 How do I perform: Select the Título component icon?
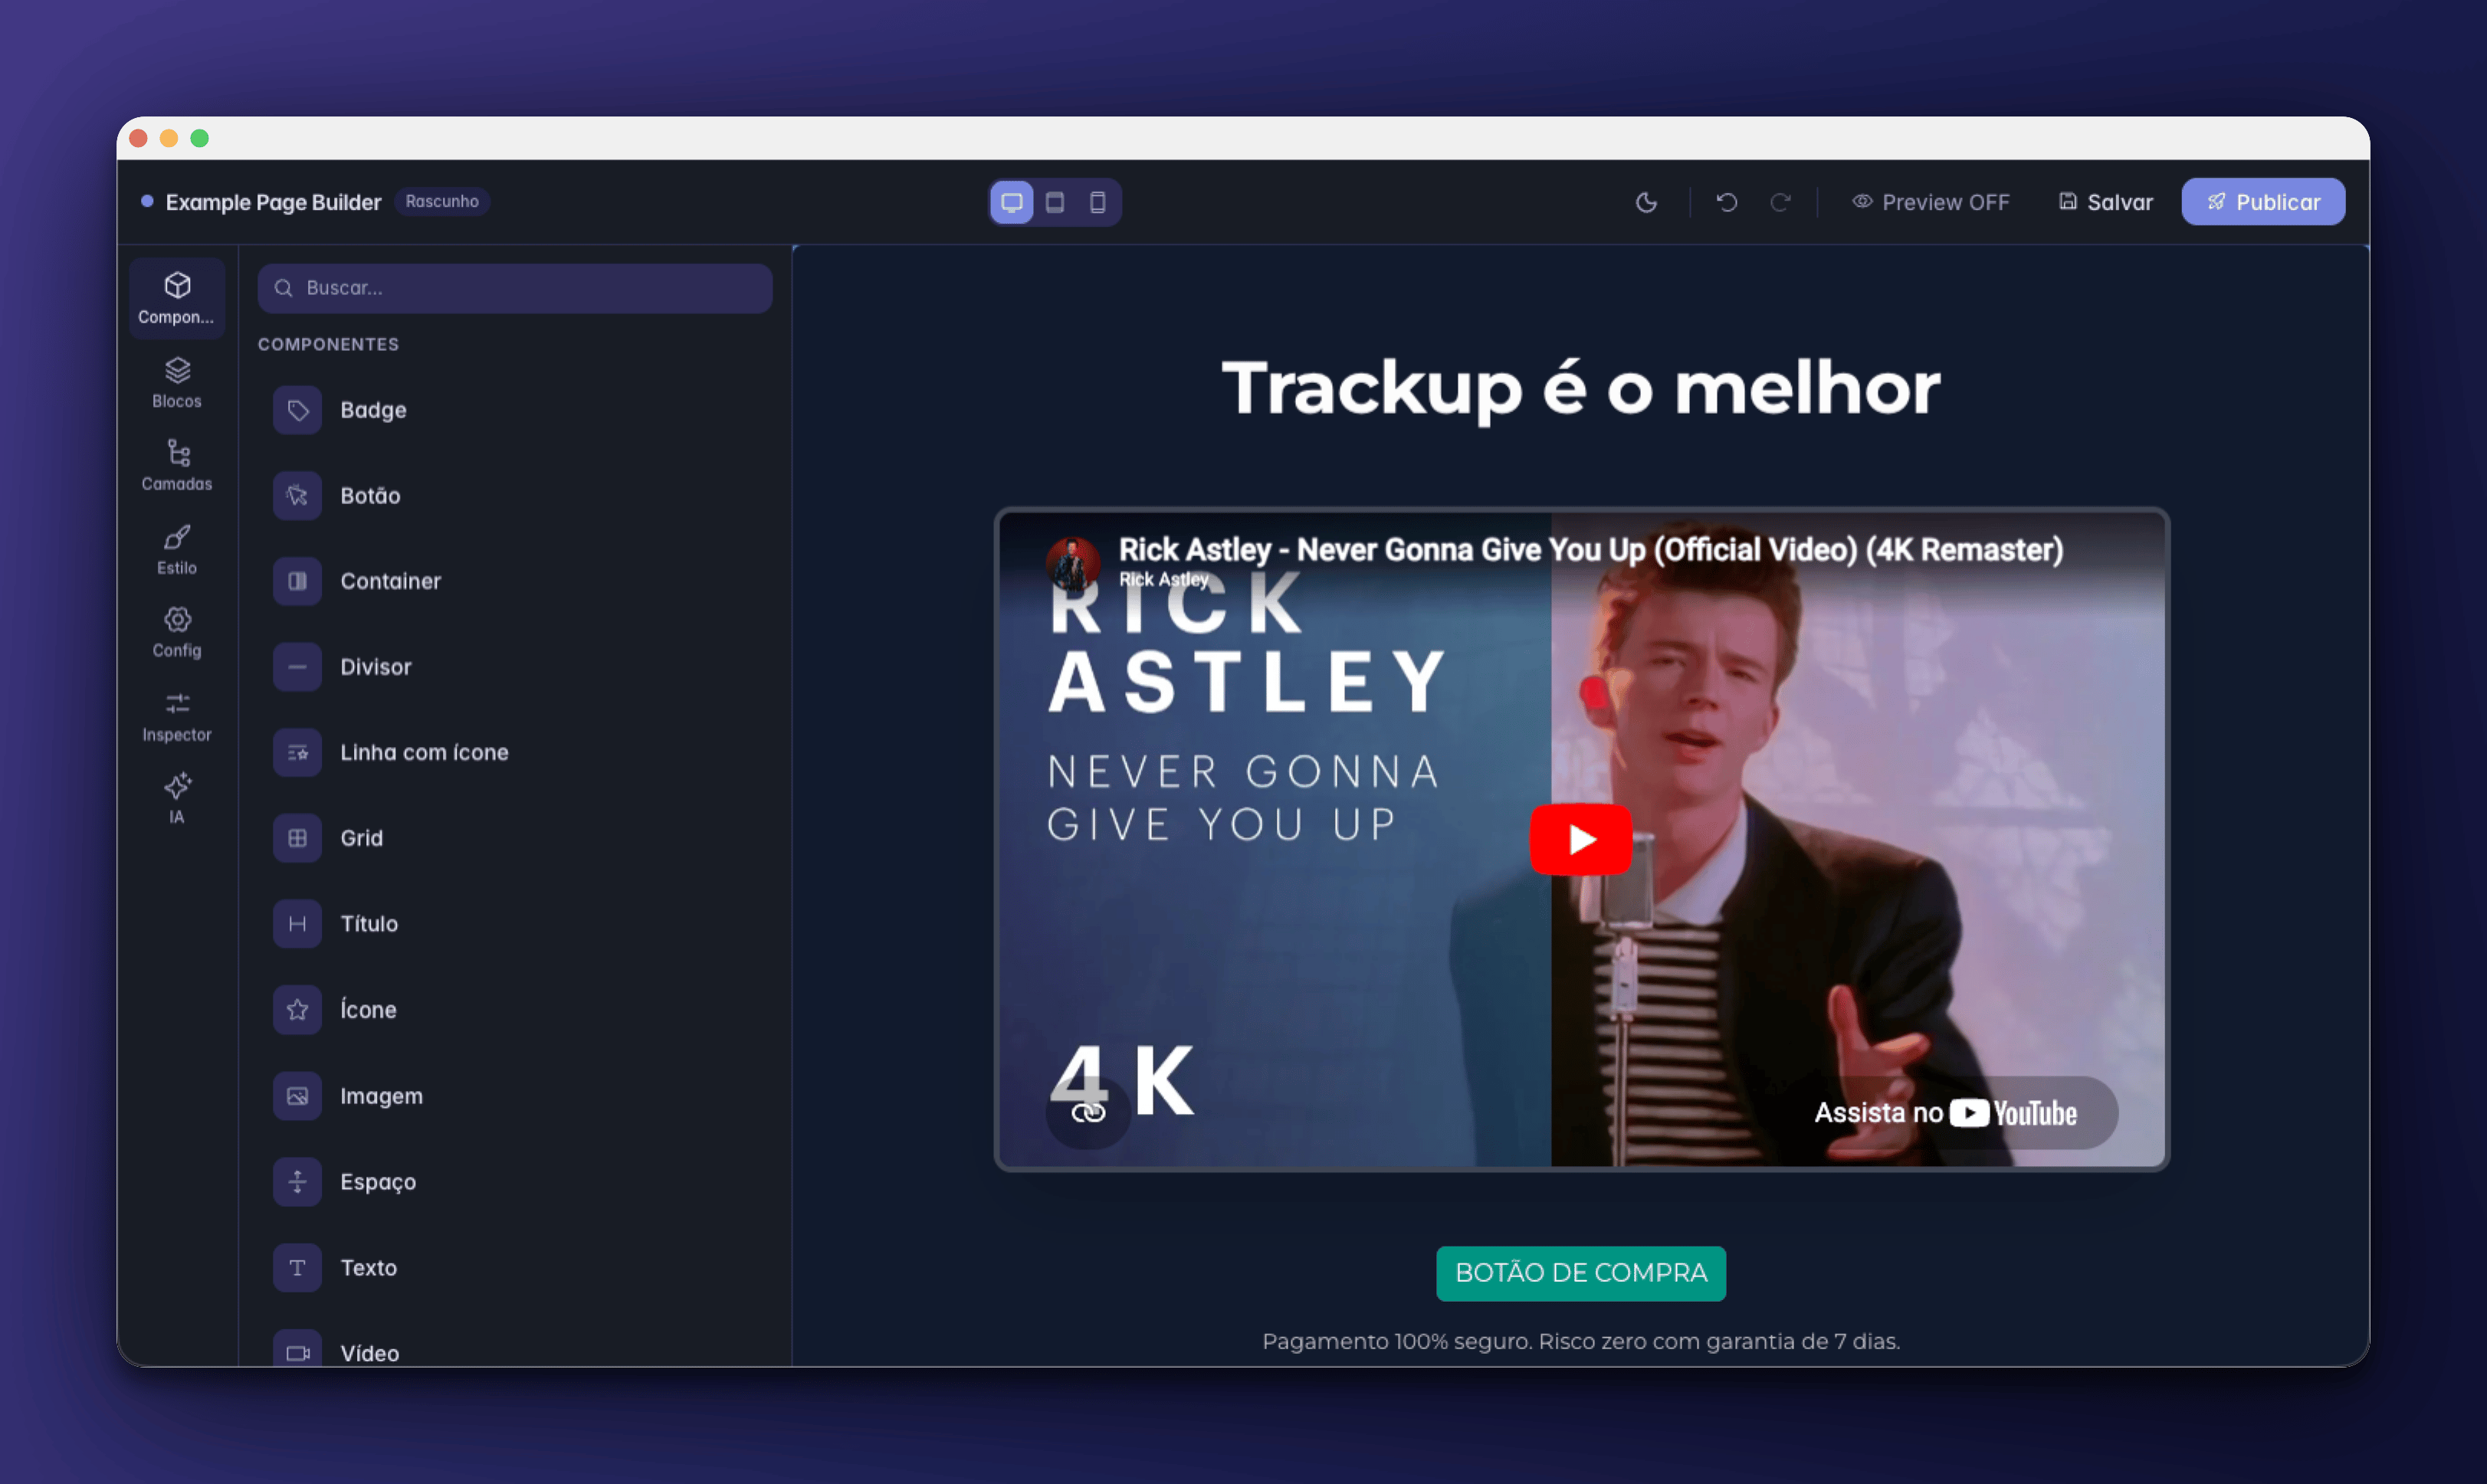(x=297, y=924)
